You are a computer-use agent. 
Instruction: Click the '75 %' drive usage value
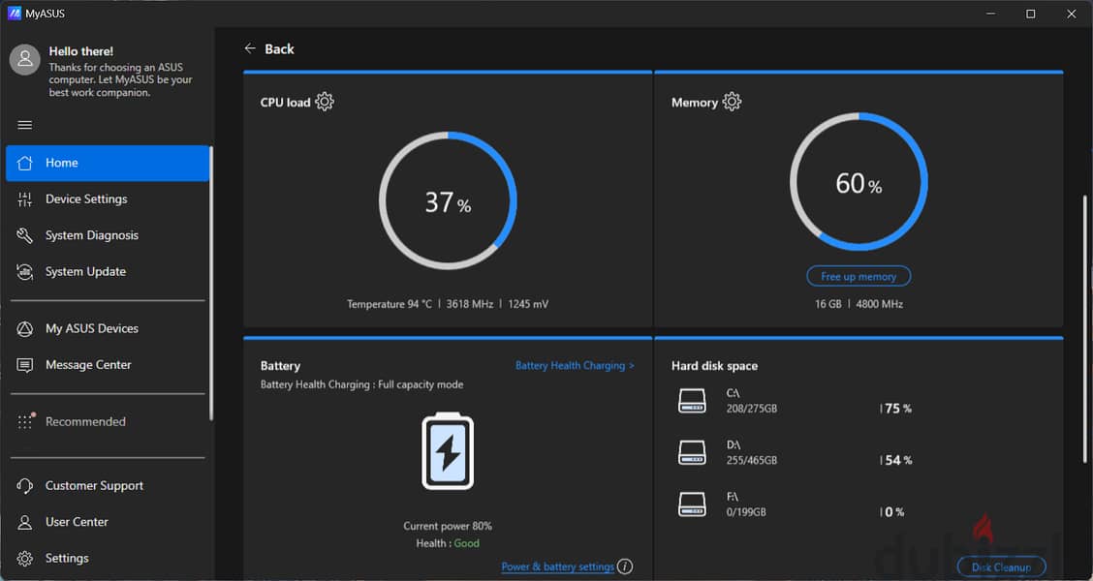(898, 409)
